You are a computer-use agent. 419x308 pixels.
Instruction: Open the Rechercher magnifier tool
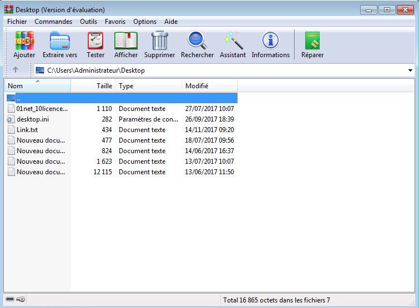point(197,41)
